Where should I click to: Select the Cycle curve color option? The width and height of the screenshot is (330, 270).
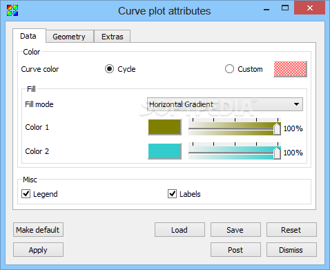pos(109,69)
